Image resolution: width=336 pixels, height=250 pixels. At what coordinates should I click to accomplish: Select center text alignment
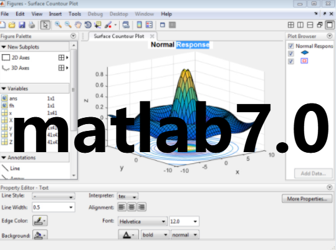pyautogui.click(x=132, y=207)
